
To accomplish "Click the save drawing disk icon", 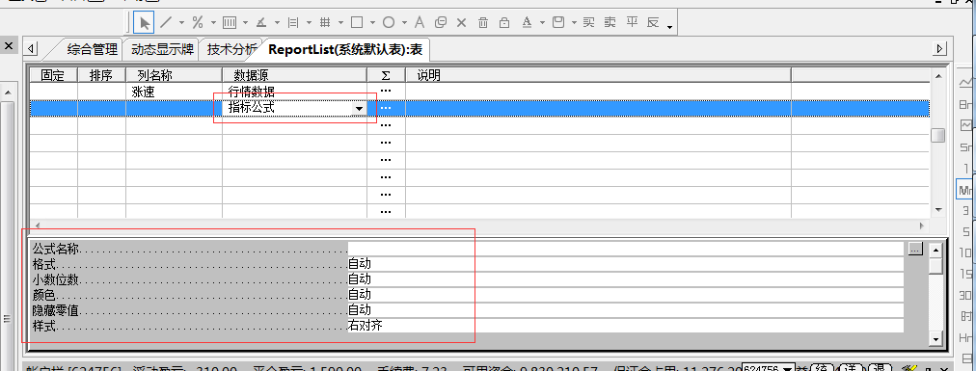I will click(558, 23).
